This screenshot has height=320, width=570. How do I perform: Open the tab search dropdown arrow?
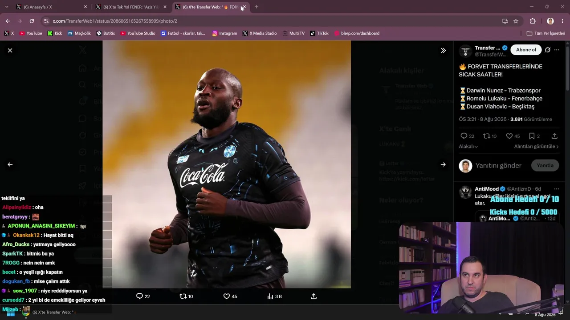(6, 7)
